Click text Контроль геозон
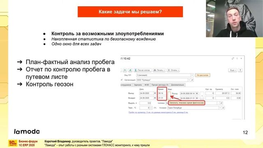This screenshot has width=263, height=148. [x=49, y=84]
